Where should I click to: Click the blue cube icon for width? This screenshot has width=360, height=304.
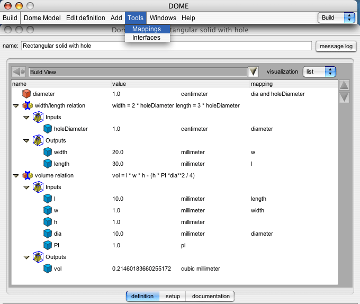point(48,152)
